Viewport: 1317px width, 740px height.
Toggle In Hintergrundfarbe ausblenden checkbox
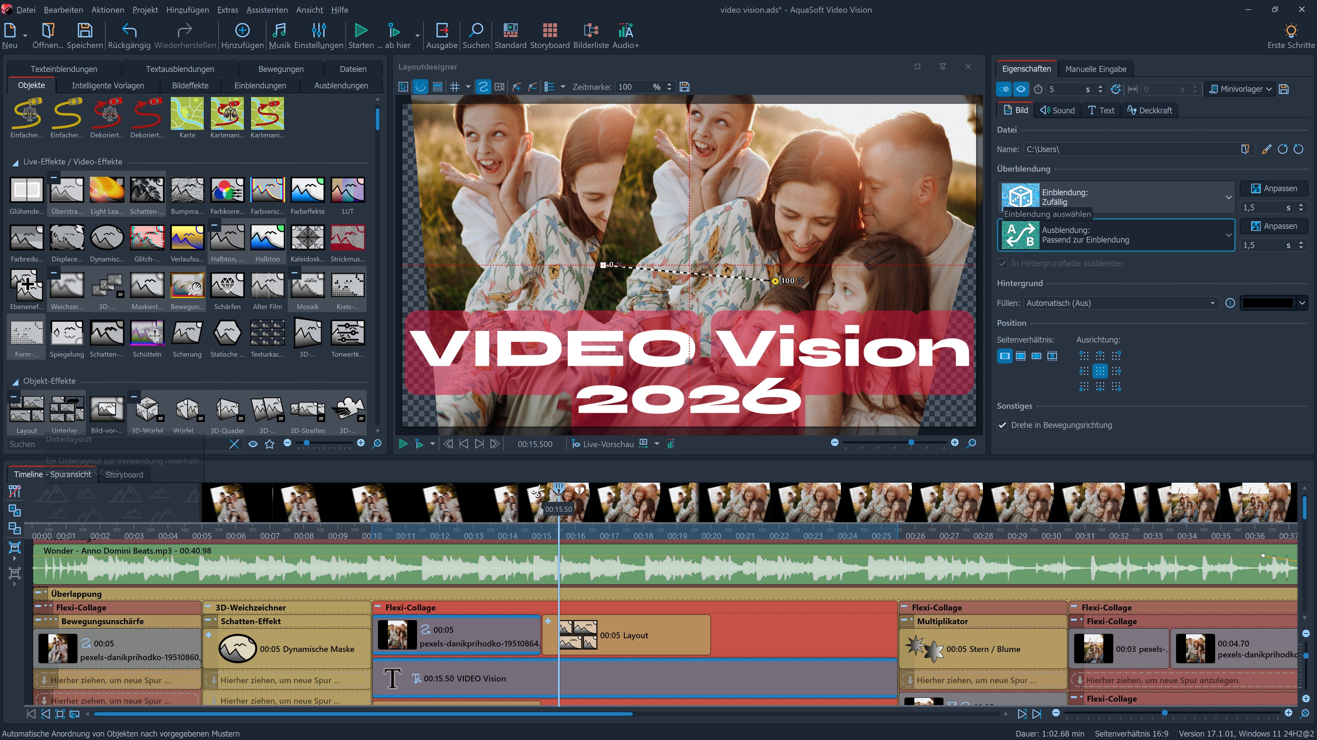point(1002,263)
